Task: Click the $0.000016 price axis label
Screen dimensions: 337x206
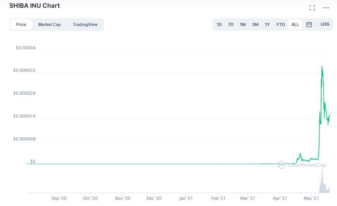Action: [24, 116]
